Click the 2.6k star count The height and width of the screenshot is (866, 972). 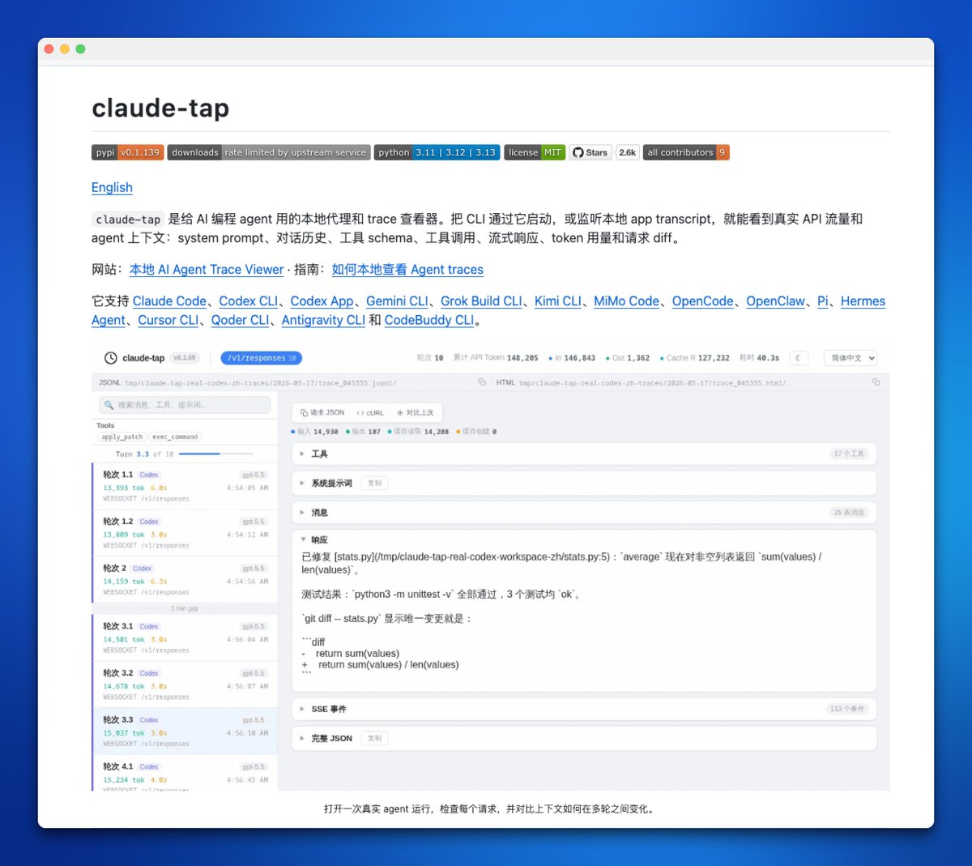[x=628, y=152]
